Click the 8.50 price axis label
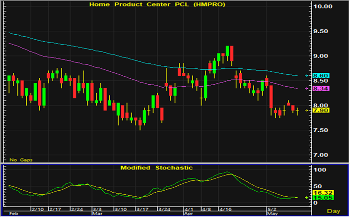This screenshot has height=217, width=350. coord(321,81)
